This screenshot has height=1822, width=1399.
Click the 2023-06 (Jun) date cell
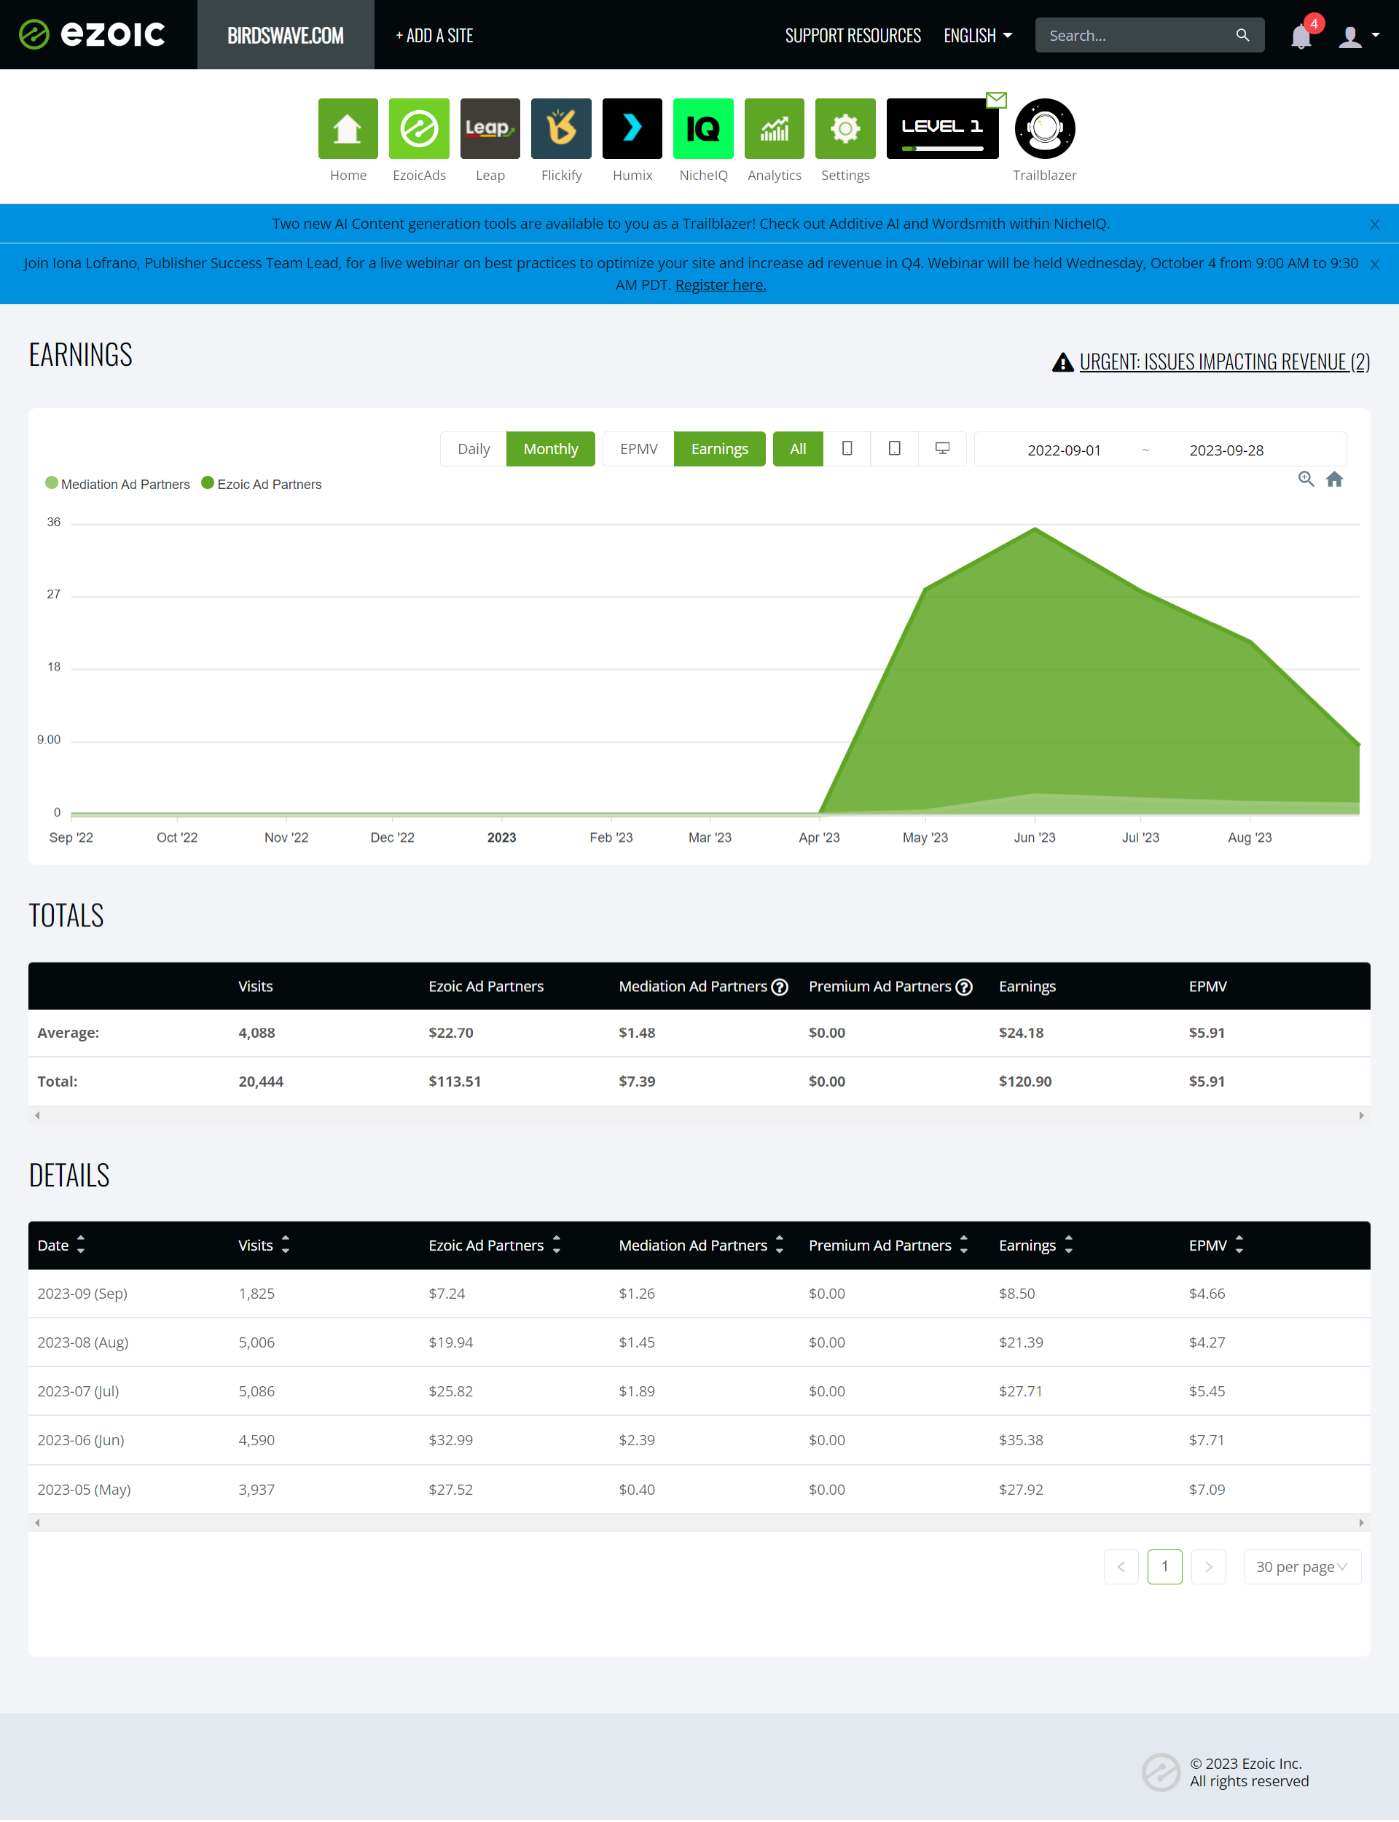click(81, 1440)
